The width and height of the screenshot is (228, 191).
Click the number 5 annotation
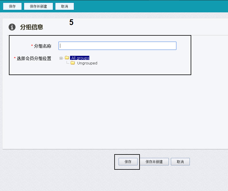point(71,22)
